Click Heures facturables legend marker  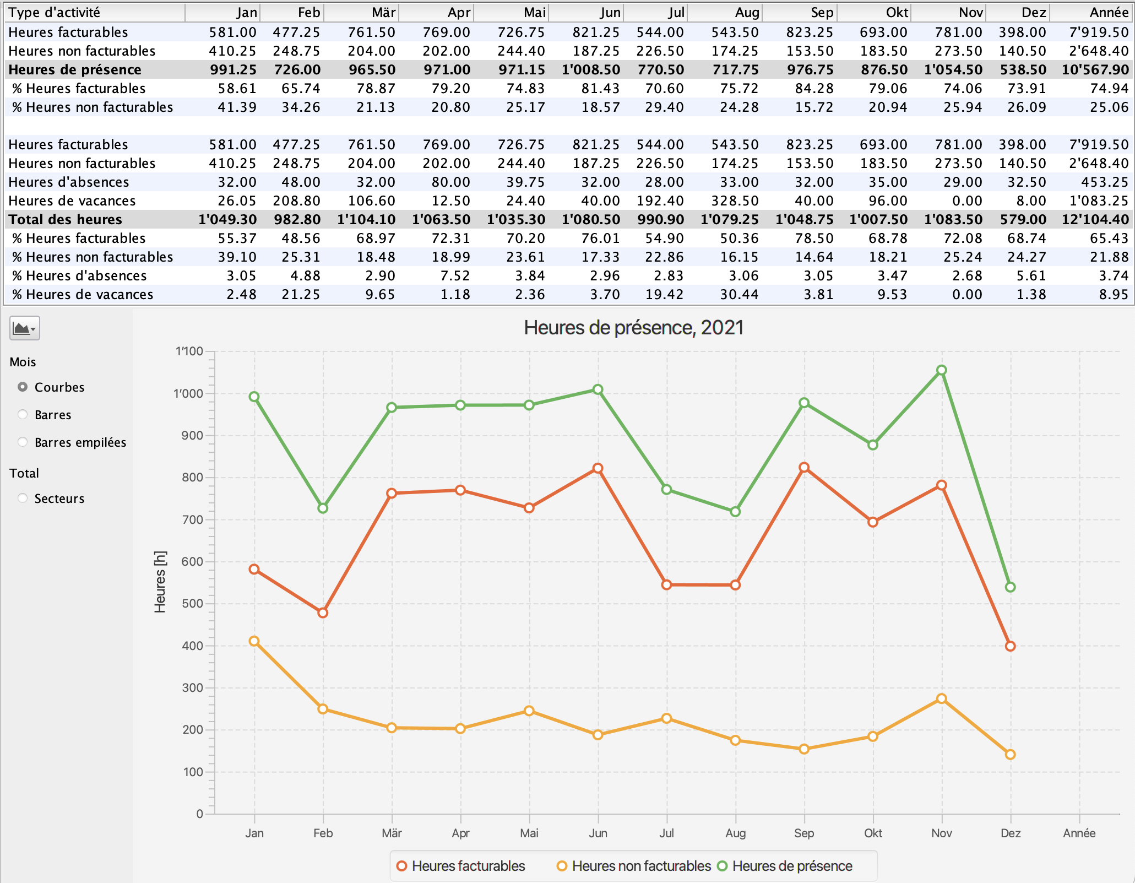click(402, 866)
